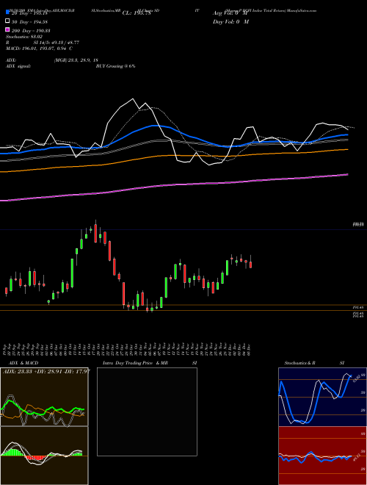Click the 'Stochastics & R' panel title
Viewport: 367px width, 485px height.
[x=300, y=363]
